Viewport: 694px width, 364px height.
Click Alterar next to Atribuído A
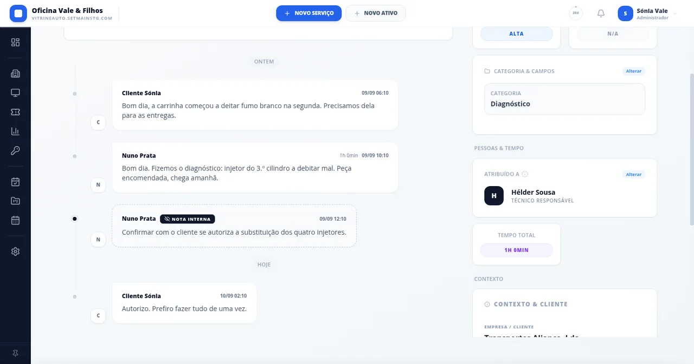coord(634,175)
